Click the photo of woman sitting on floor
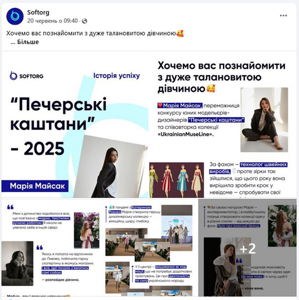 pos(264,120)
